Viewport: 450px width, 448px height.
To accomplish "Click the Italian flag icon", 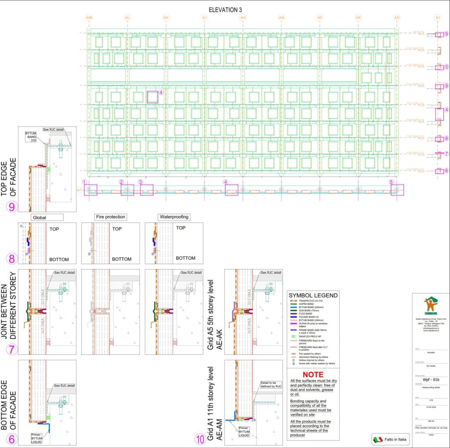I will pyautogui.click(x=378, y=439).
